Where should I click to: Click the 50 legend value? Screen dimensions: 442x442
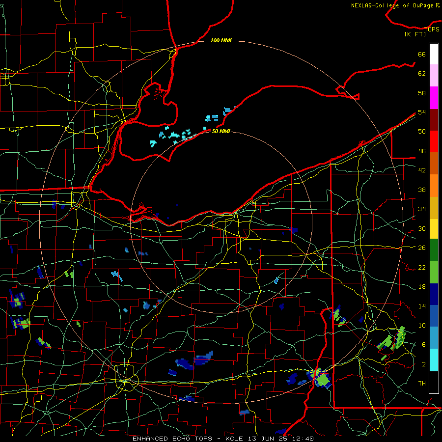422,132
